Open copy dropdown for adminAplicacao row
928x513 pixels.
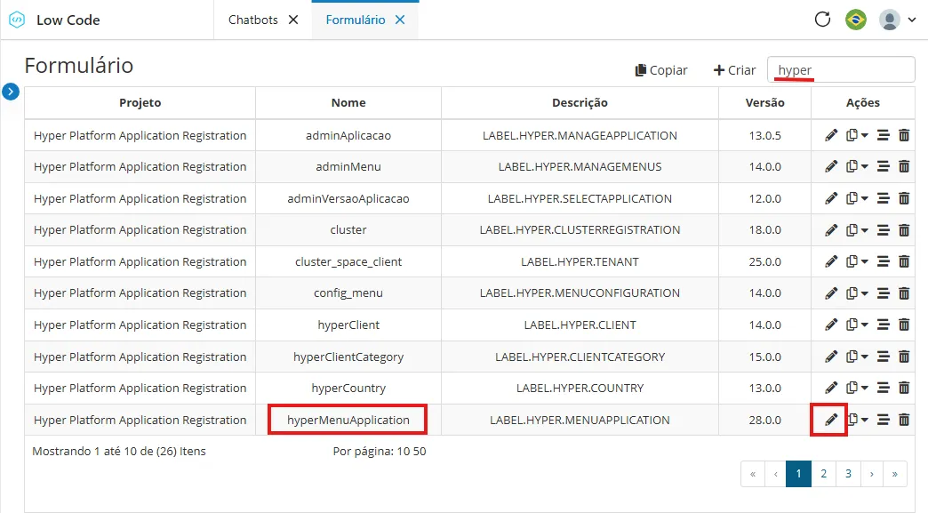(x=856, y=135)
